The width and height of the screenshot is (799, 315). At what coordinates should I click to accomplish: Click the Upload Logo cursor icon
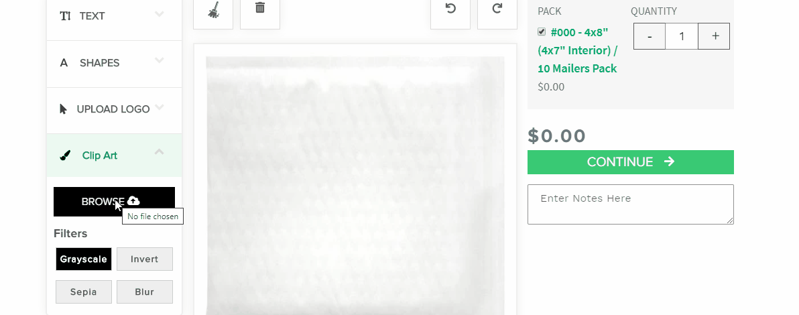point(63,109)
